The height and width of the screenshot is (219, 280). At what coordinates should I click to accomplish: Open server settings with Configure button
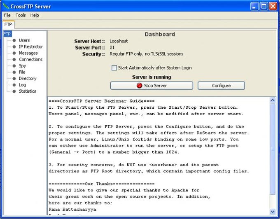(x=221, y=86)
